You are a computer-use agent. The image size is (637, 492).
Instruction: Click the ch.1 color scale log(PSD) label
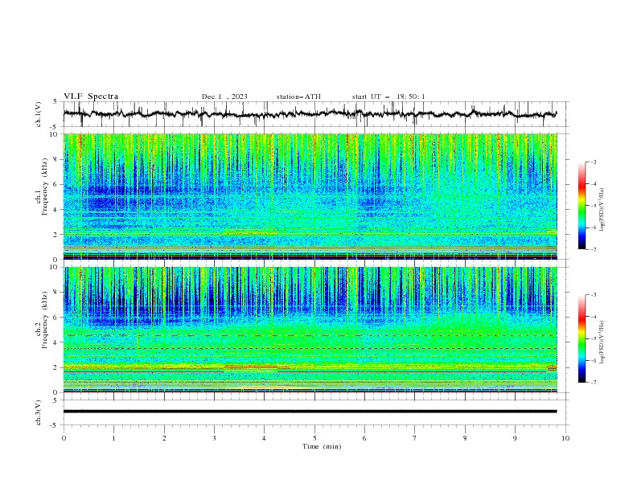point(602,210)
